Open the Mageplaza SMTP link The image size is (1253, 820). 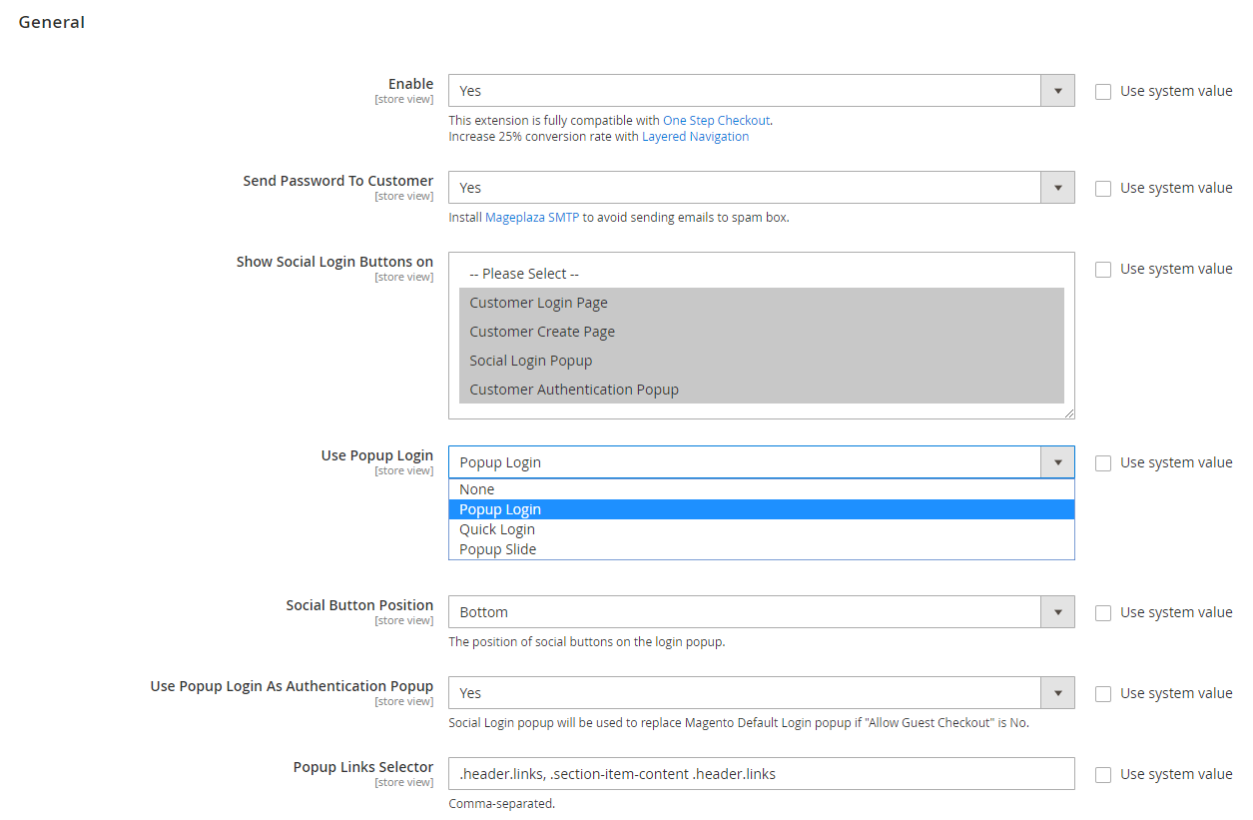click(x=531, y=217)
